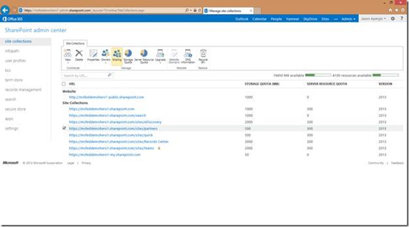The width and height of the screenshot is (409, 227).
Task: Expand the Admin dropdown in top bar
Action: coord(348,19)
